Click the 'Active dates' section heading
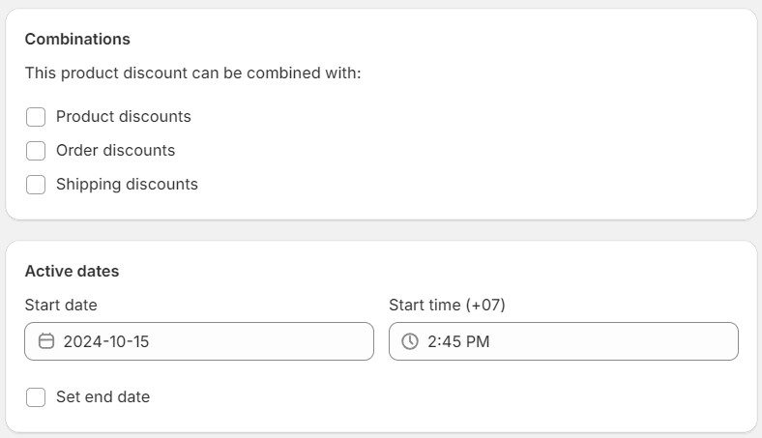 point(72,272)
